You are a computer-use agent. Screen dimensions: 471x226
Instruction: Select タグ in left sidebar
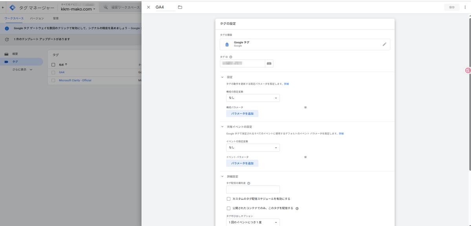[x=22, y=62]
